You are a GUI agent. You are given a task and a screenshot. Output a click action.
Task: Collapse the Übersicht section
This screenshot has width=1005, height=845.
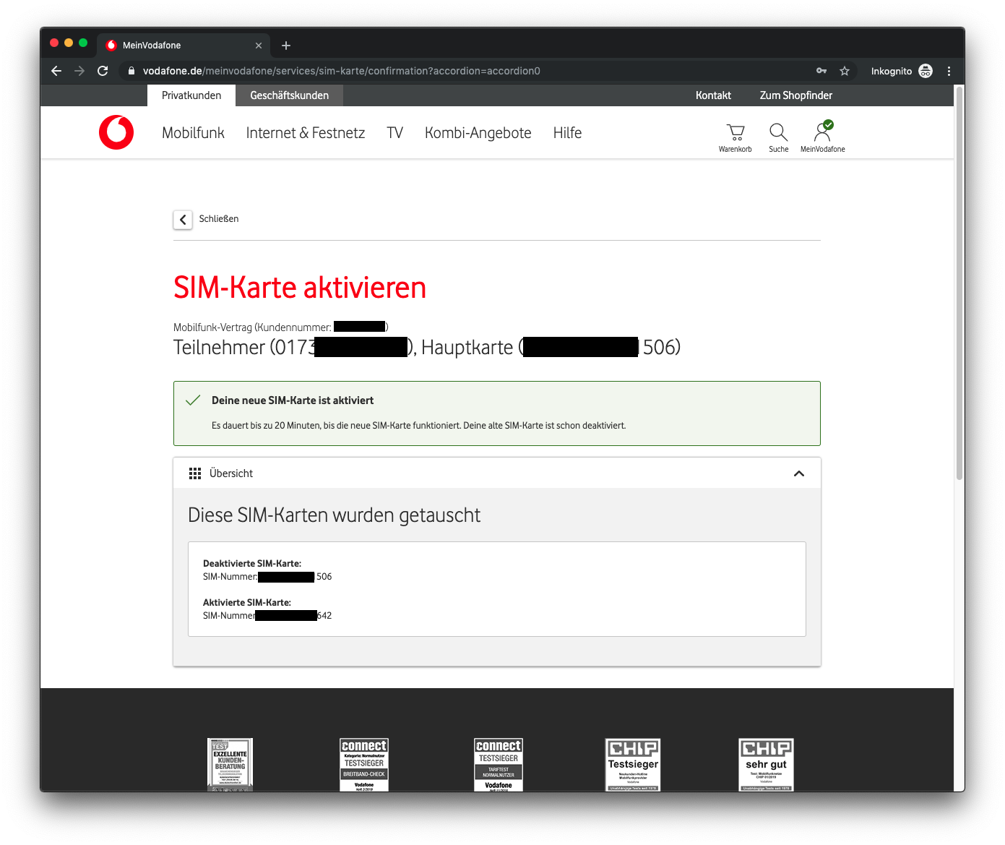click(799, 473)
